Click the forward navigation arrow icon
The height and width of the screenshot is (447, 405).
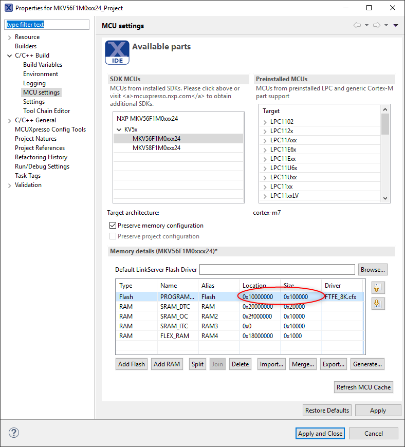point(377,25)
